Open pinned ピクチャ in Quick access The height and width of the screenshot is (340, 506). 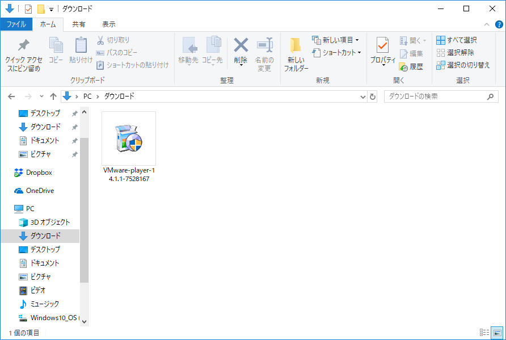[35, 154]
